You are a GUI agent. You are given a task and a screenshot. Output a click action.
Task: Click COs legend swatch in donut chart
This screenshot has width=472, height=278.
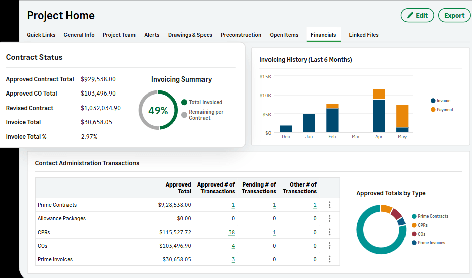tap(414, 234)
